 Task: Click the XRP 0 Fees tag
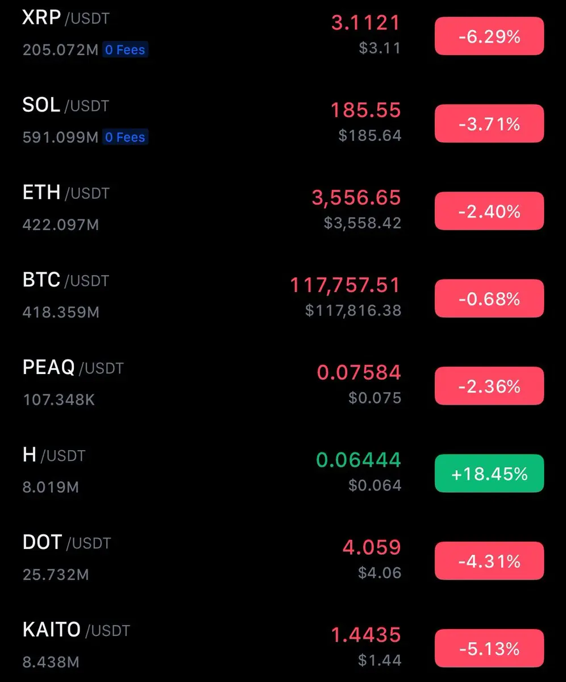(125, 50)
